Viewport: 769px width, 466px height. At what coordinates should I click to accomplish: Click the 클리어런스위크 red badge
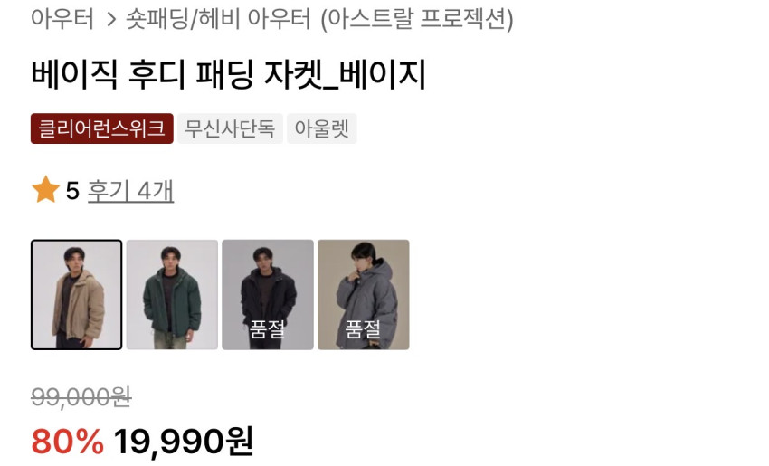click(x=102, y=128)
